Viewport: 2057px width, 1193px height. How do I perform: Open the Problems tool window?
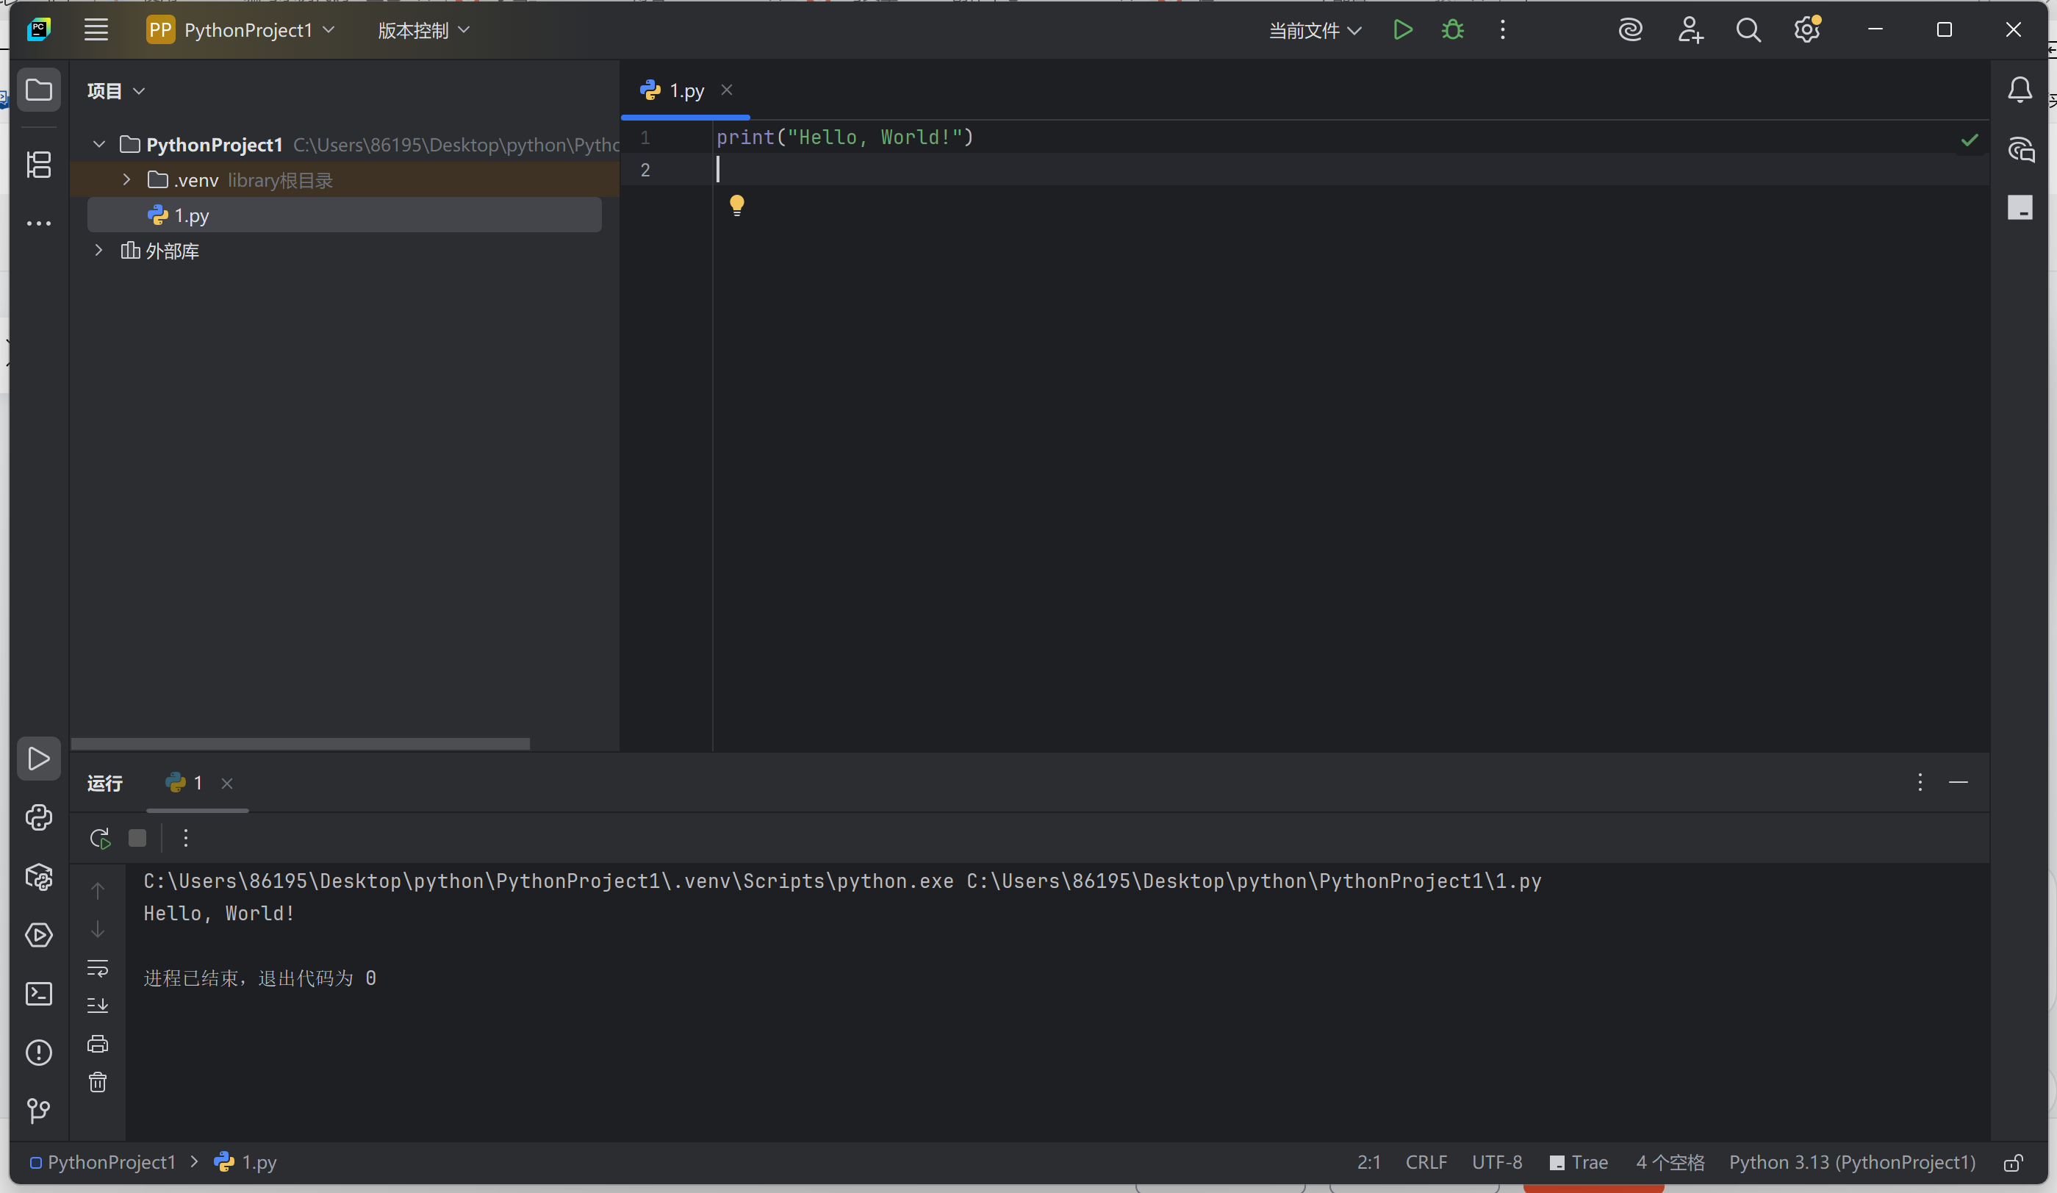click(38, 1053)
